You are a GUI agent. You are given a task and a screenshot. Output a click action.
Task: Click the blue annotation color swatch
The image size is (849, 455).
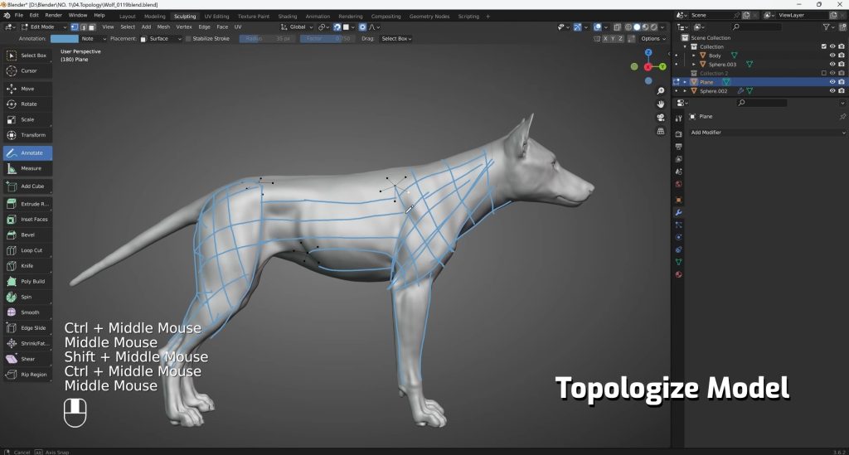coord(64,39)
